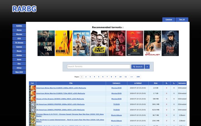The width and height of the screenshot is (201, 126).
Task: Click music icon for The Arcitype row
Action: [33, 121]
